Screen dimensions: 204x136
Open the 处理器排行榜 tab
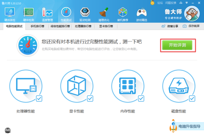84,26
